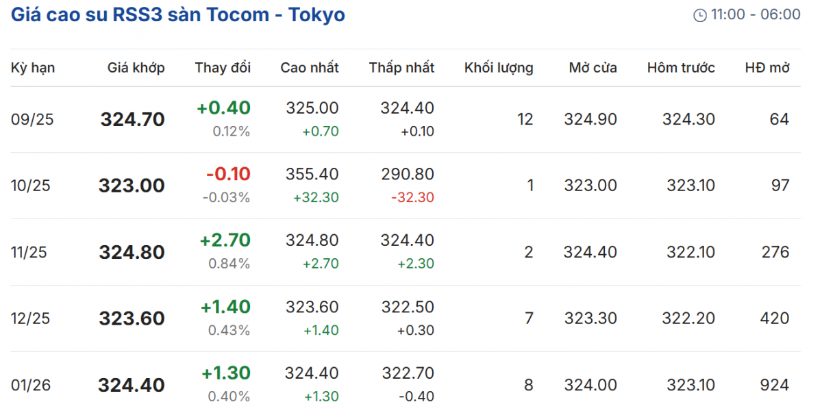The image size is (822, 413).
Task: Select the 11/25 contract row label
Action: pos(29,252)
